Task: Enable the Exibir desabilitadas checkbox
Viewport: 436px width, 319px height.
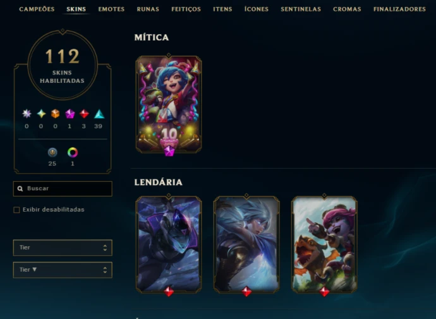Action: coord(16,210)
